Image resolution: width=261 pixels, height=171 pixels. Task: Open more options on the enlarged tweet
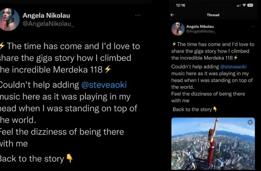[x=138, y=15]
